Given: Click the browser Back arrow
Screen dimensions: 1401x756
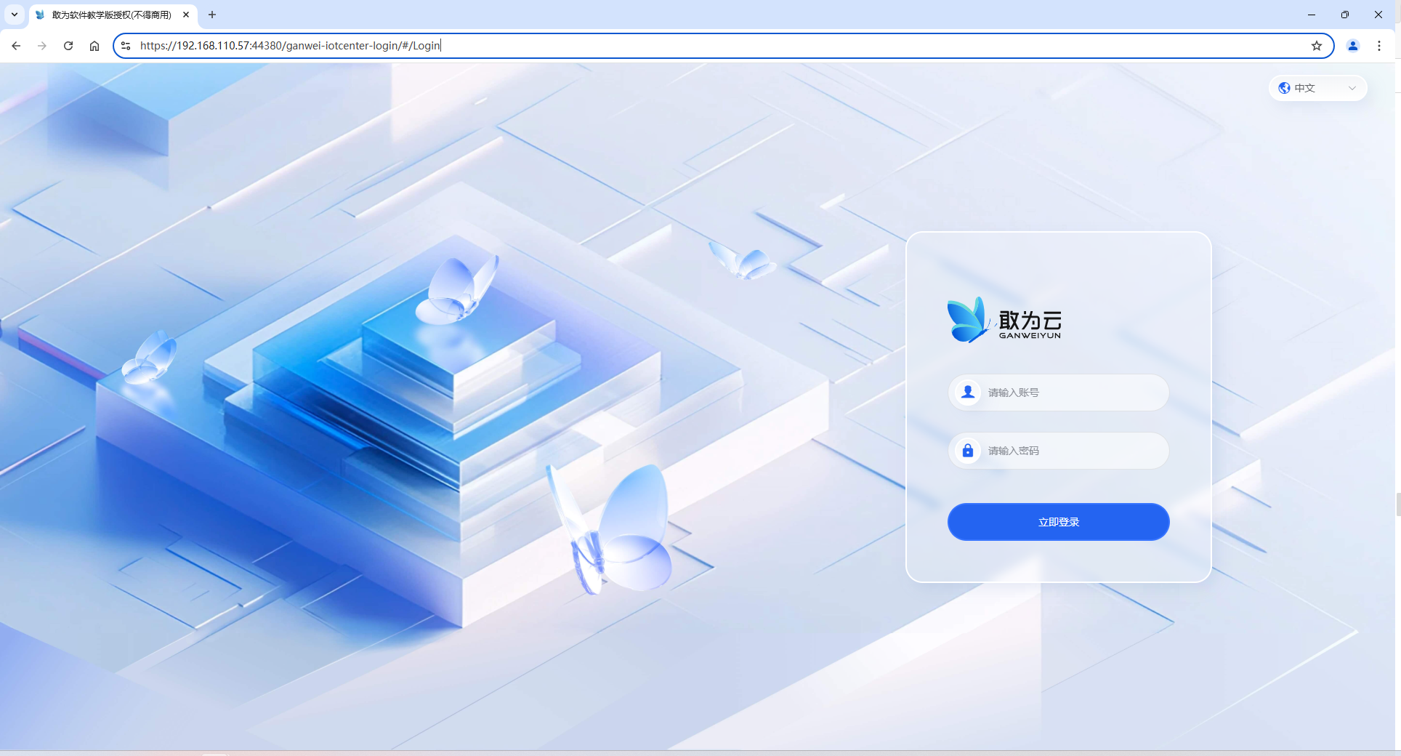Looking at the screenshot, I should point(16,46).
